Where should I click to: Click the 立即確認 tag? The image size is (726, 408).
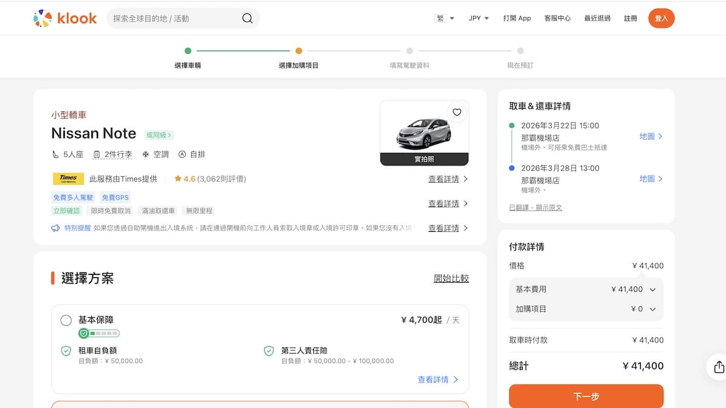[x=67, y=211]
